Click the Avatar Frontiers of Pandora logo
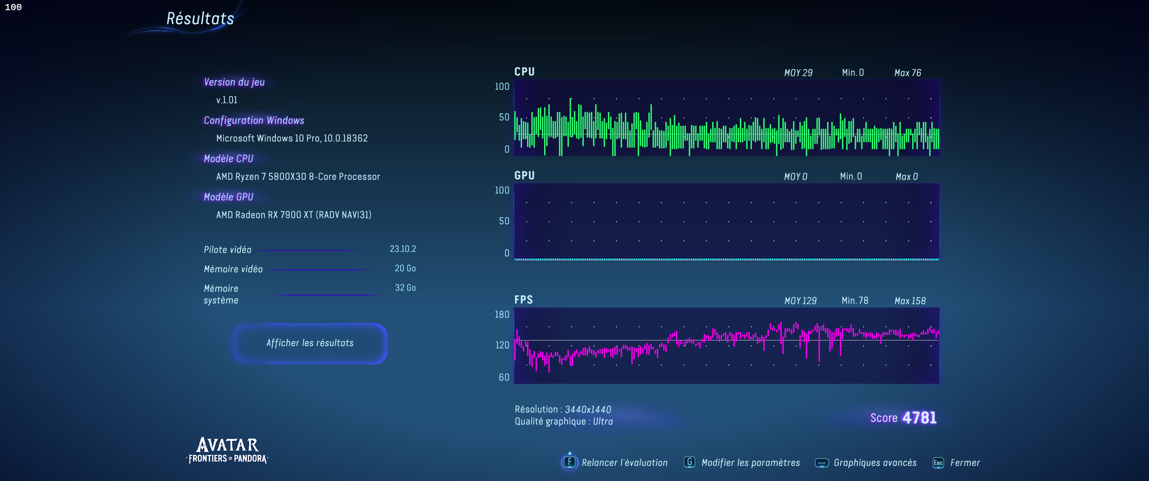Image resolution: width=1149 pixels, height=481 pixels. click(x=227, y=450)
